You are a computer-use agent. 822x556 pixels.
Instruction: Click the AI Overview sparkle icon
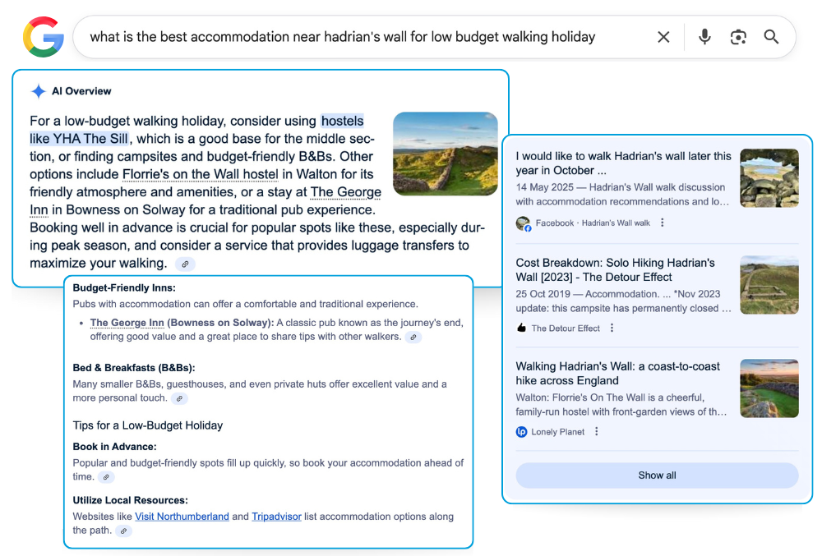(x=39, y=91)
